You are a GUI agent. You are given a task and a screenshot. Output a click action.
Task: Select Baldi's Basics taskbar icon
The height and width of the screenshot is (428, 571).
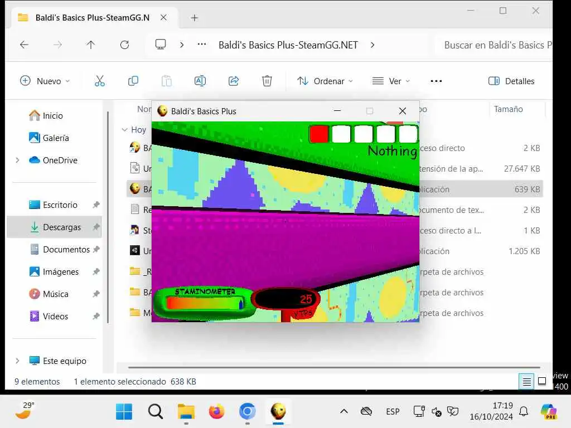(x=278, y=412)
